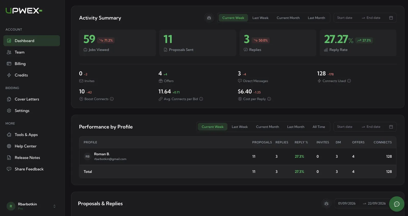408x216 pixels.
Task: Show All Time performance by profile
Action: pos(319,127)
